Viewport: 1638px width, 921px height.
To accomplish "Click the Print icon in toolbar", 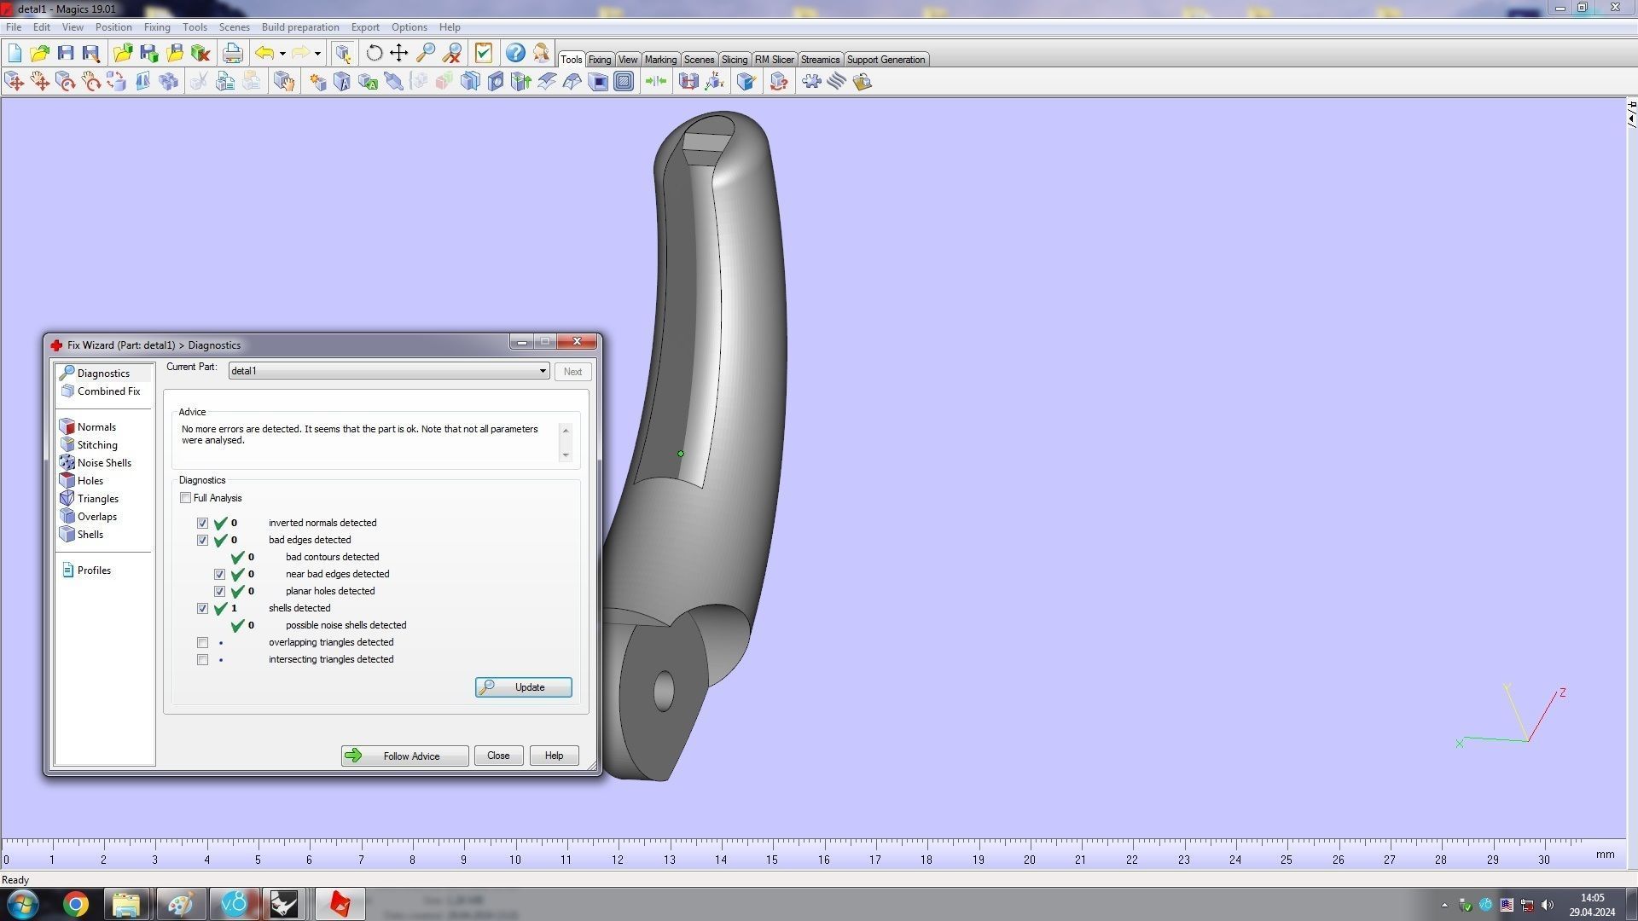I will pos(232,53).
